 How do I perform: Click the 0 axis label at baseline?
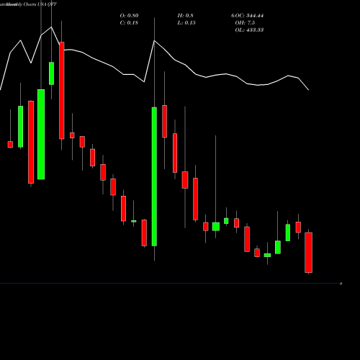(341, 284)
